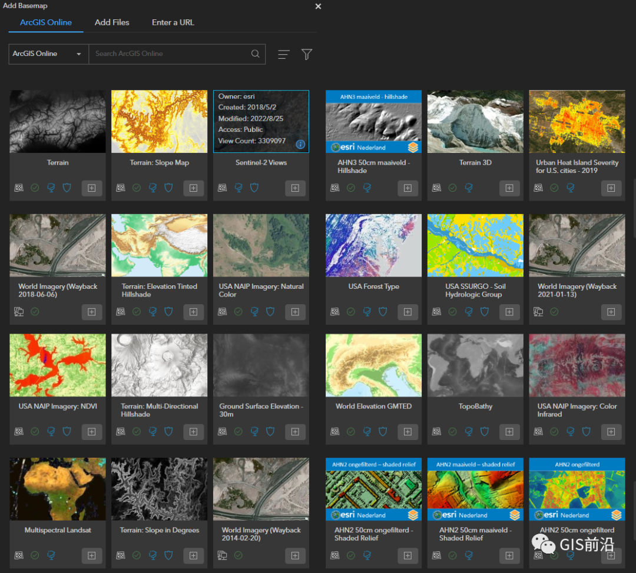Click the authoritative checkmark icon under Terrain
The width and height of the screenshot is (636, 573).
[35, 188]
